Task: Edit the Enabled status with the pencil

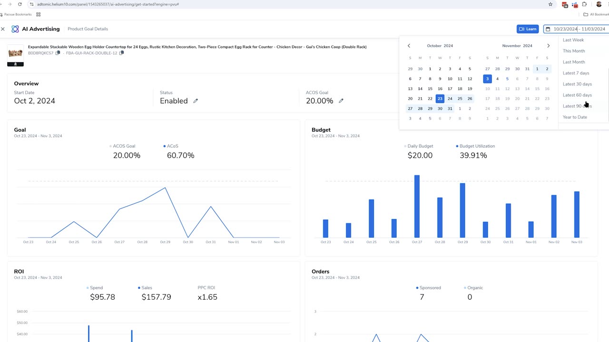Action: 196,101
